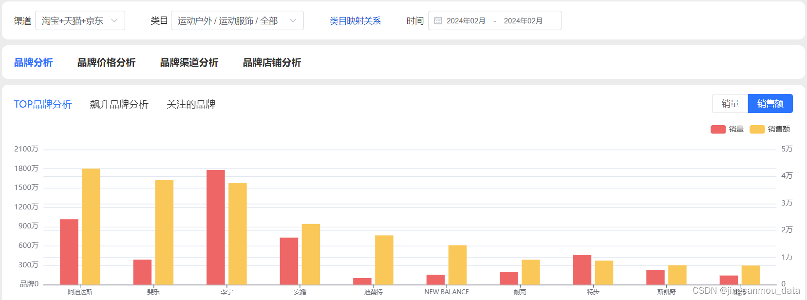Viewport: 807px width, 300px height.
Task: Click the 特步 yellow sales bar
Action: click(604, 273)
